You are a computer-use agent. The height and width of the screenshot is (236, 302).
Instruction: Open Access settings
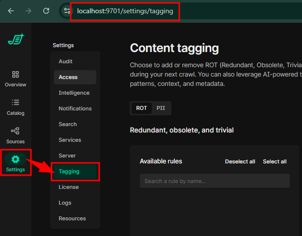click(x=68, y=77)
